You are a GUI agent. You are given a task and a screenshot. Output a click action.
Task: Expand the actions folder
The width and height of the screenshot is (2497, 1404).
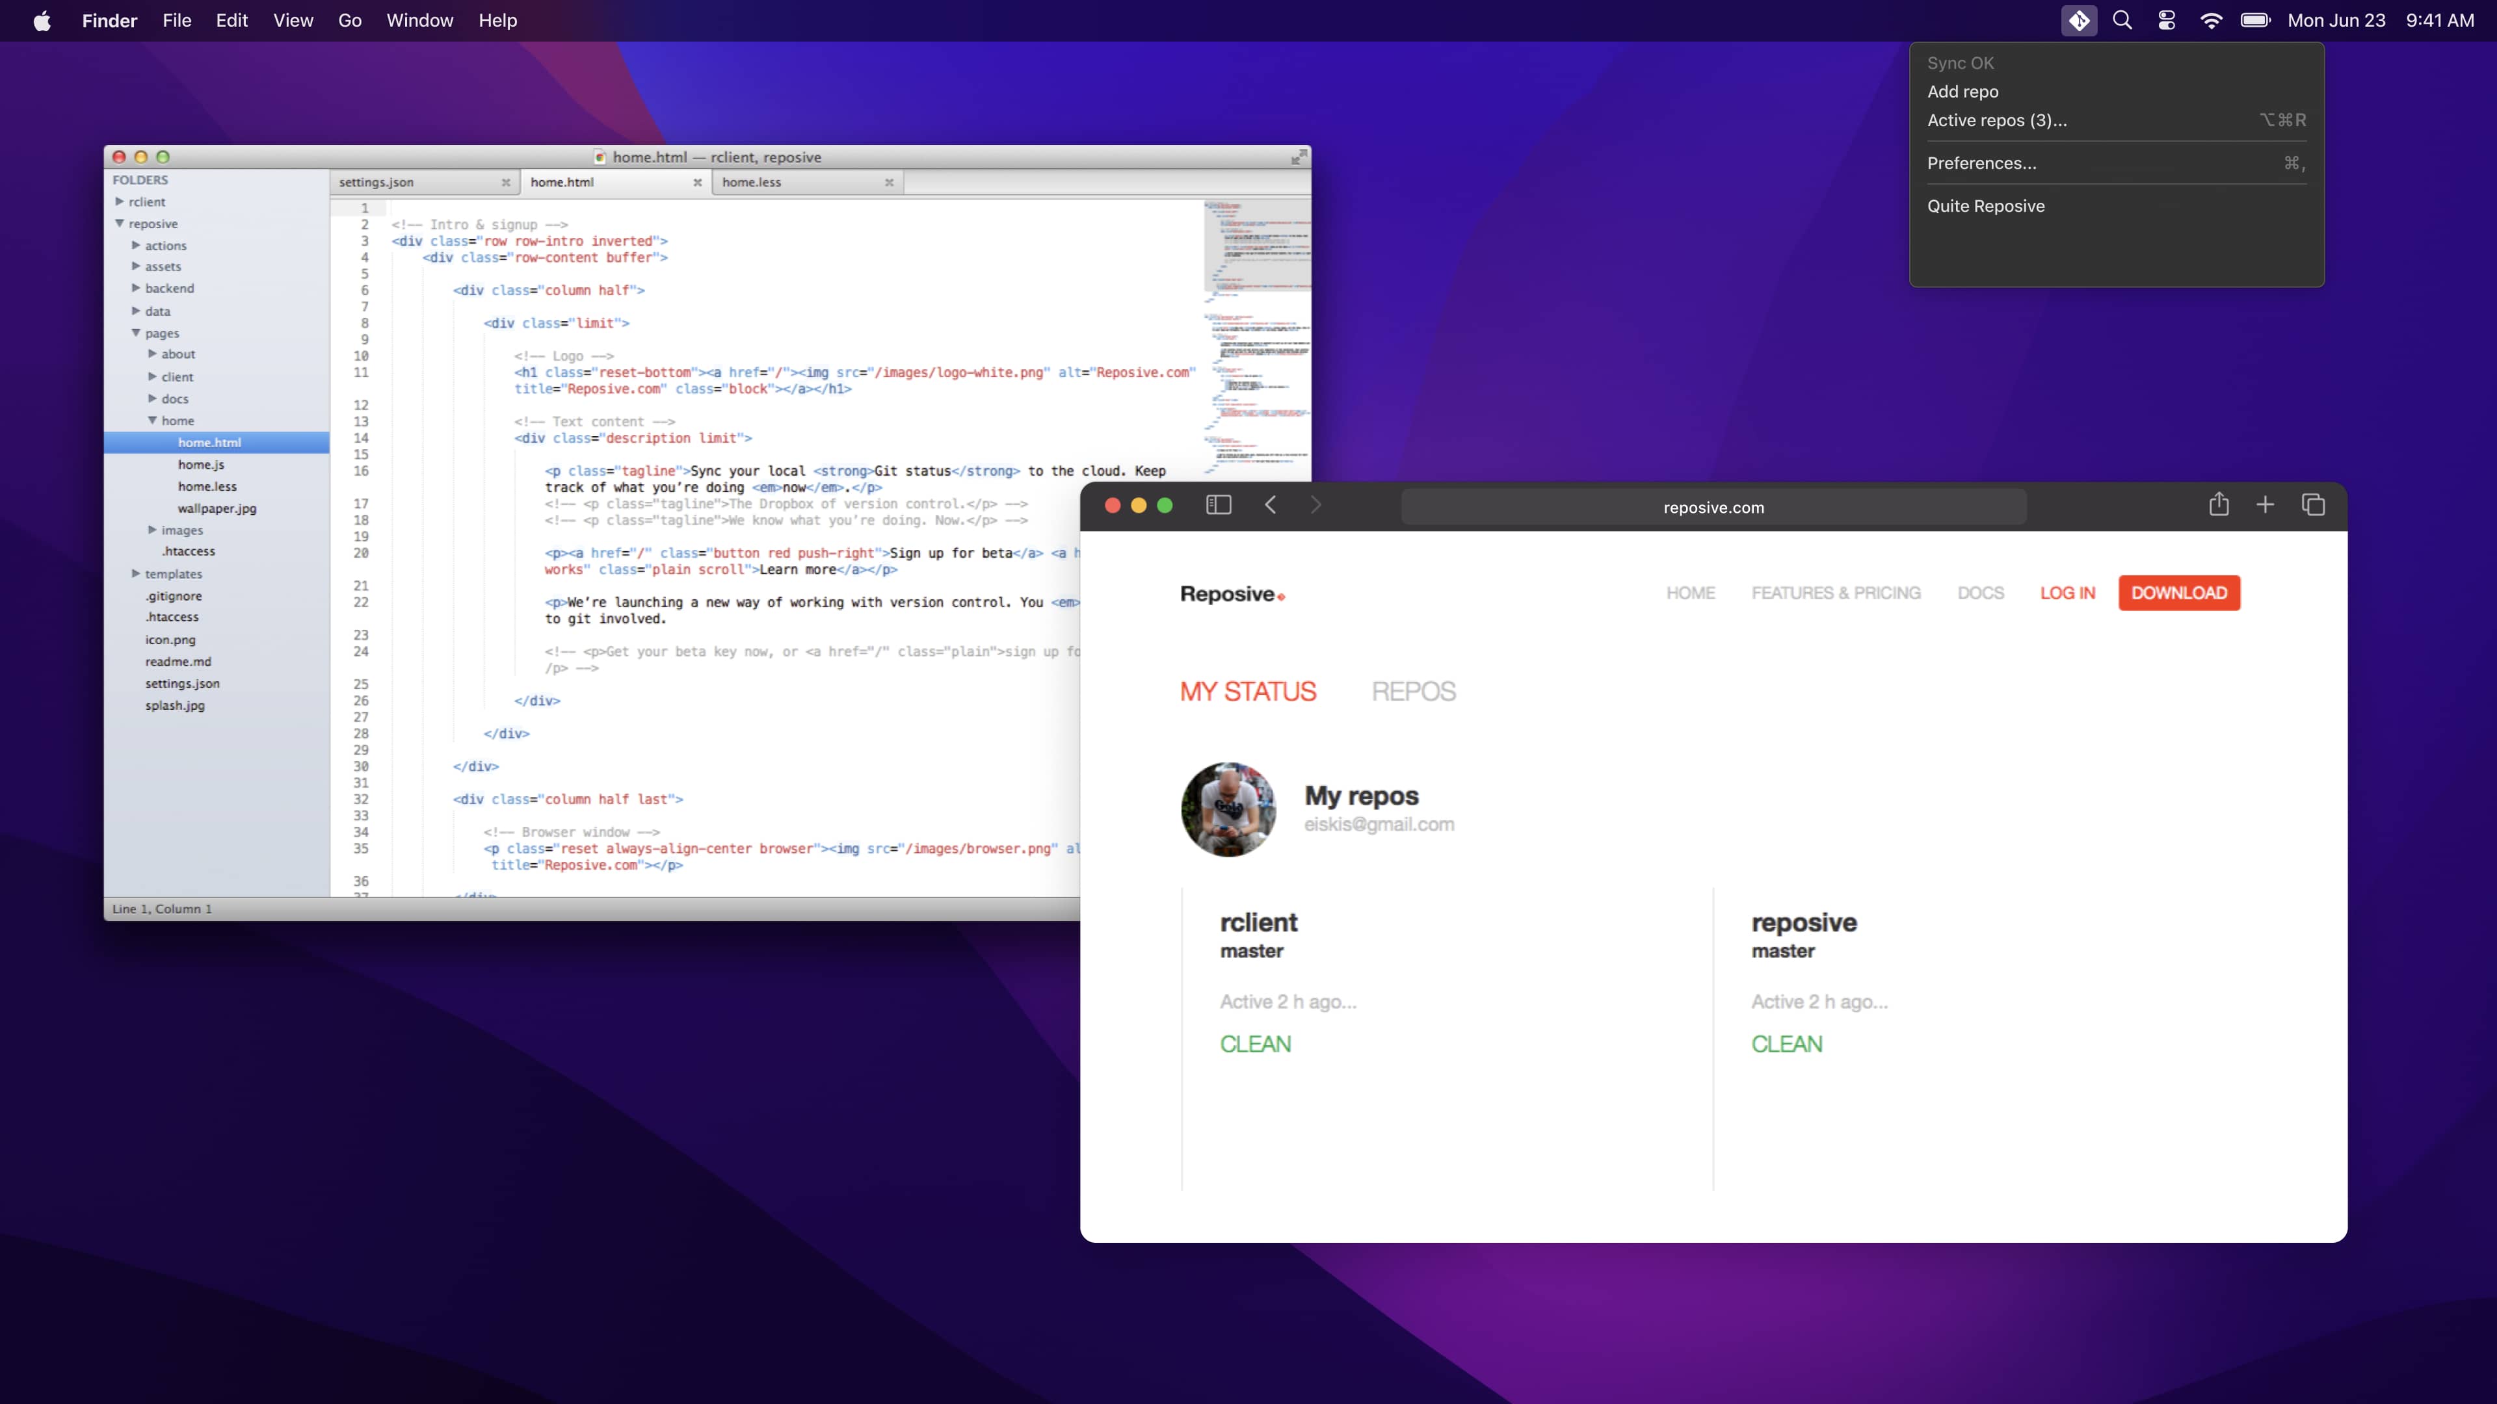137,245
